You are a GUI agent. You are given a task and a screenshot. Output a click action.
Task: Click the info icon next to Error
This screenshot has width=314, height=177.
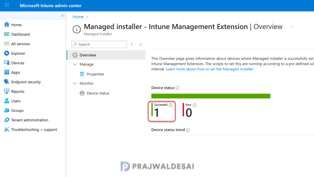coord(195,105)
